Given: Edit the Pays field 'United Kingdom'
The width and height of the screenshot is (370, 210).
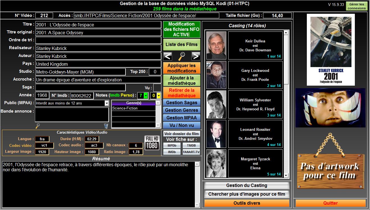Looking at the screenshot, I should coord(98,64).
